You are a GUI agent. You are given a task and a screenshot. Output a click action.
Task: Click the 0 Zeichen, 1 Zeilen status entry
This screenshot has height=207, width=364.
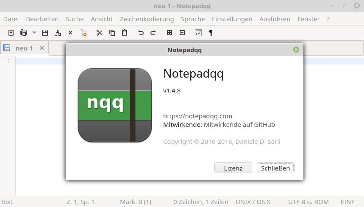201,202
